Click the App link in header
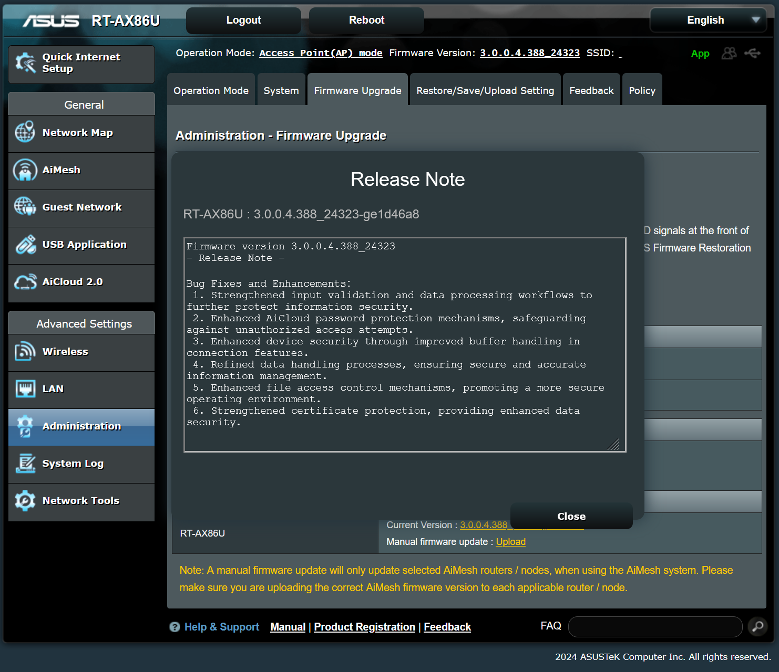Image resolution: width=779 pixels, height=672 pixels. pos(700,54)
